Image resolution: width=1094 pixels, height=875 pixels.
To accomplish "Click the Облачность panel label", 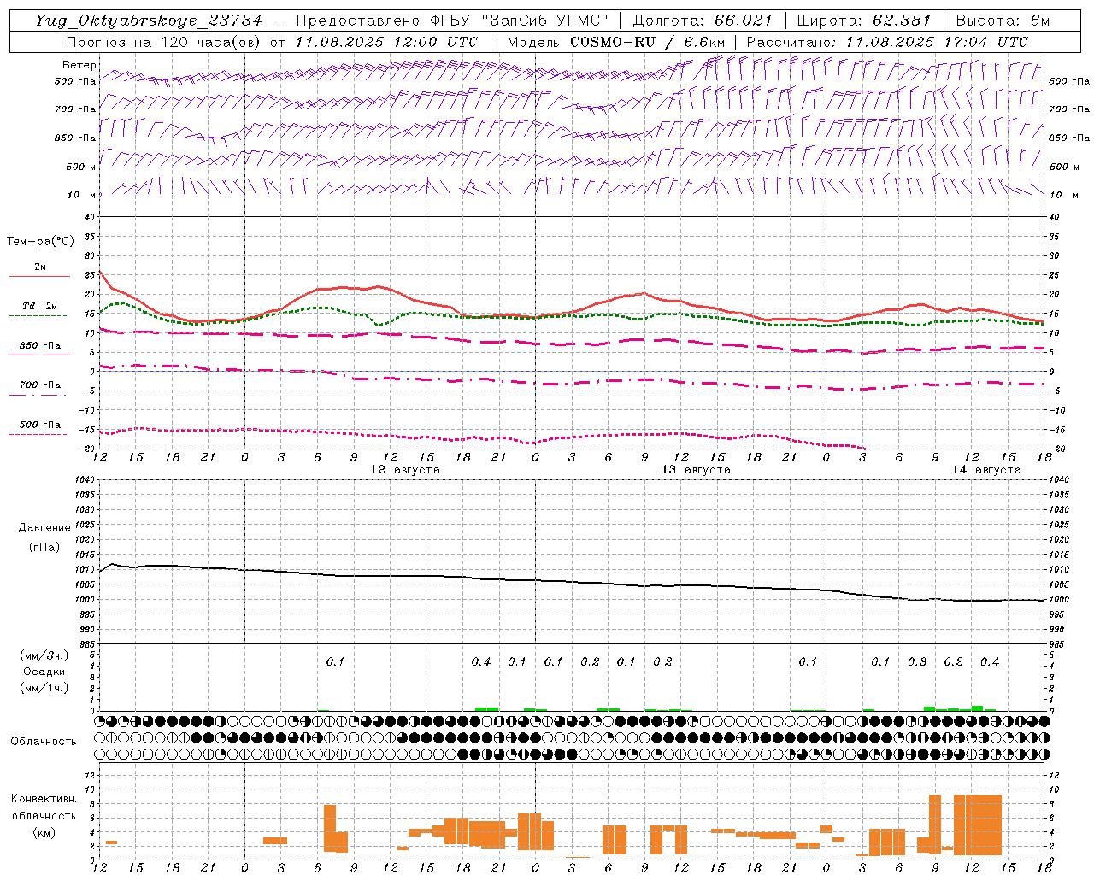I will pyautogui.click(x=44, y=741).
